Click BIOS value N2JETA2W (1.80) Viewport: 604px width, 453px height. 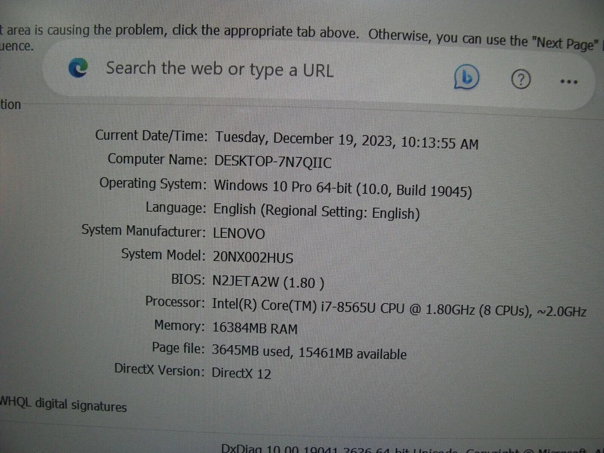click(268, 282)
